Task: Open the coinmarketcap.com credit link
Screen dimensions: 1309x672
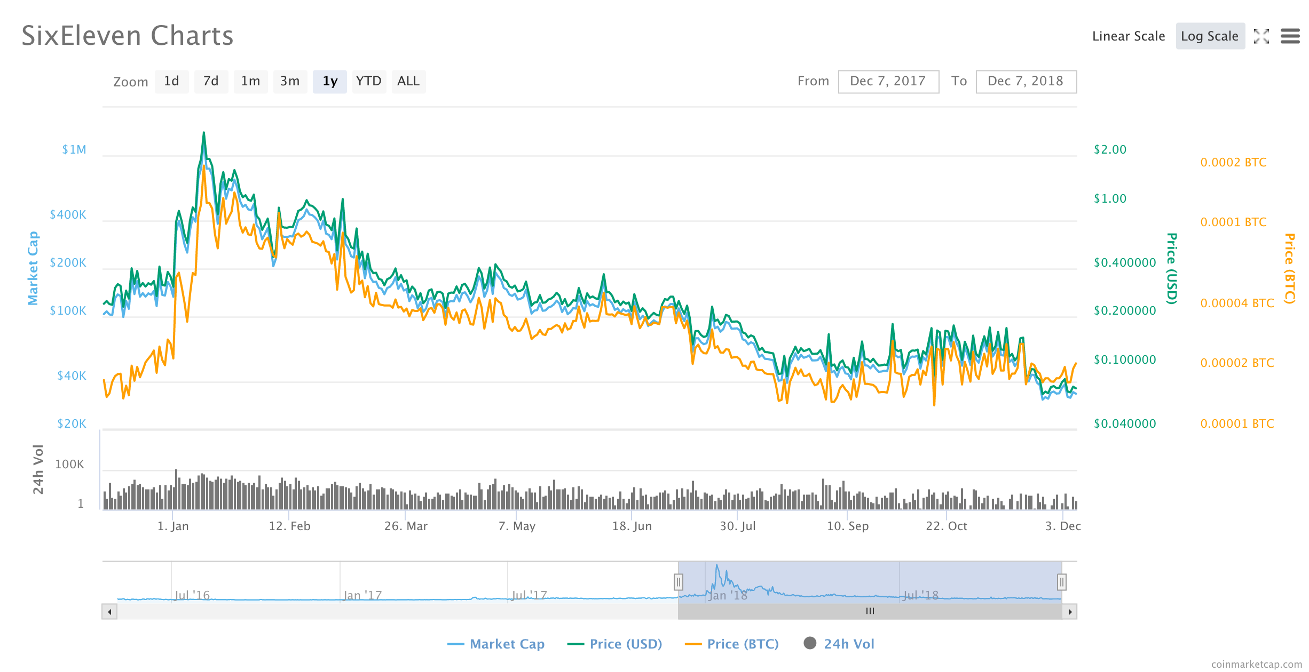Action: tap(1257, 664)
